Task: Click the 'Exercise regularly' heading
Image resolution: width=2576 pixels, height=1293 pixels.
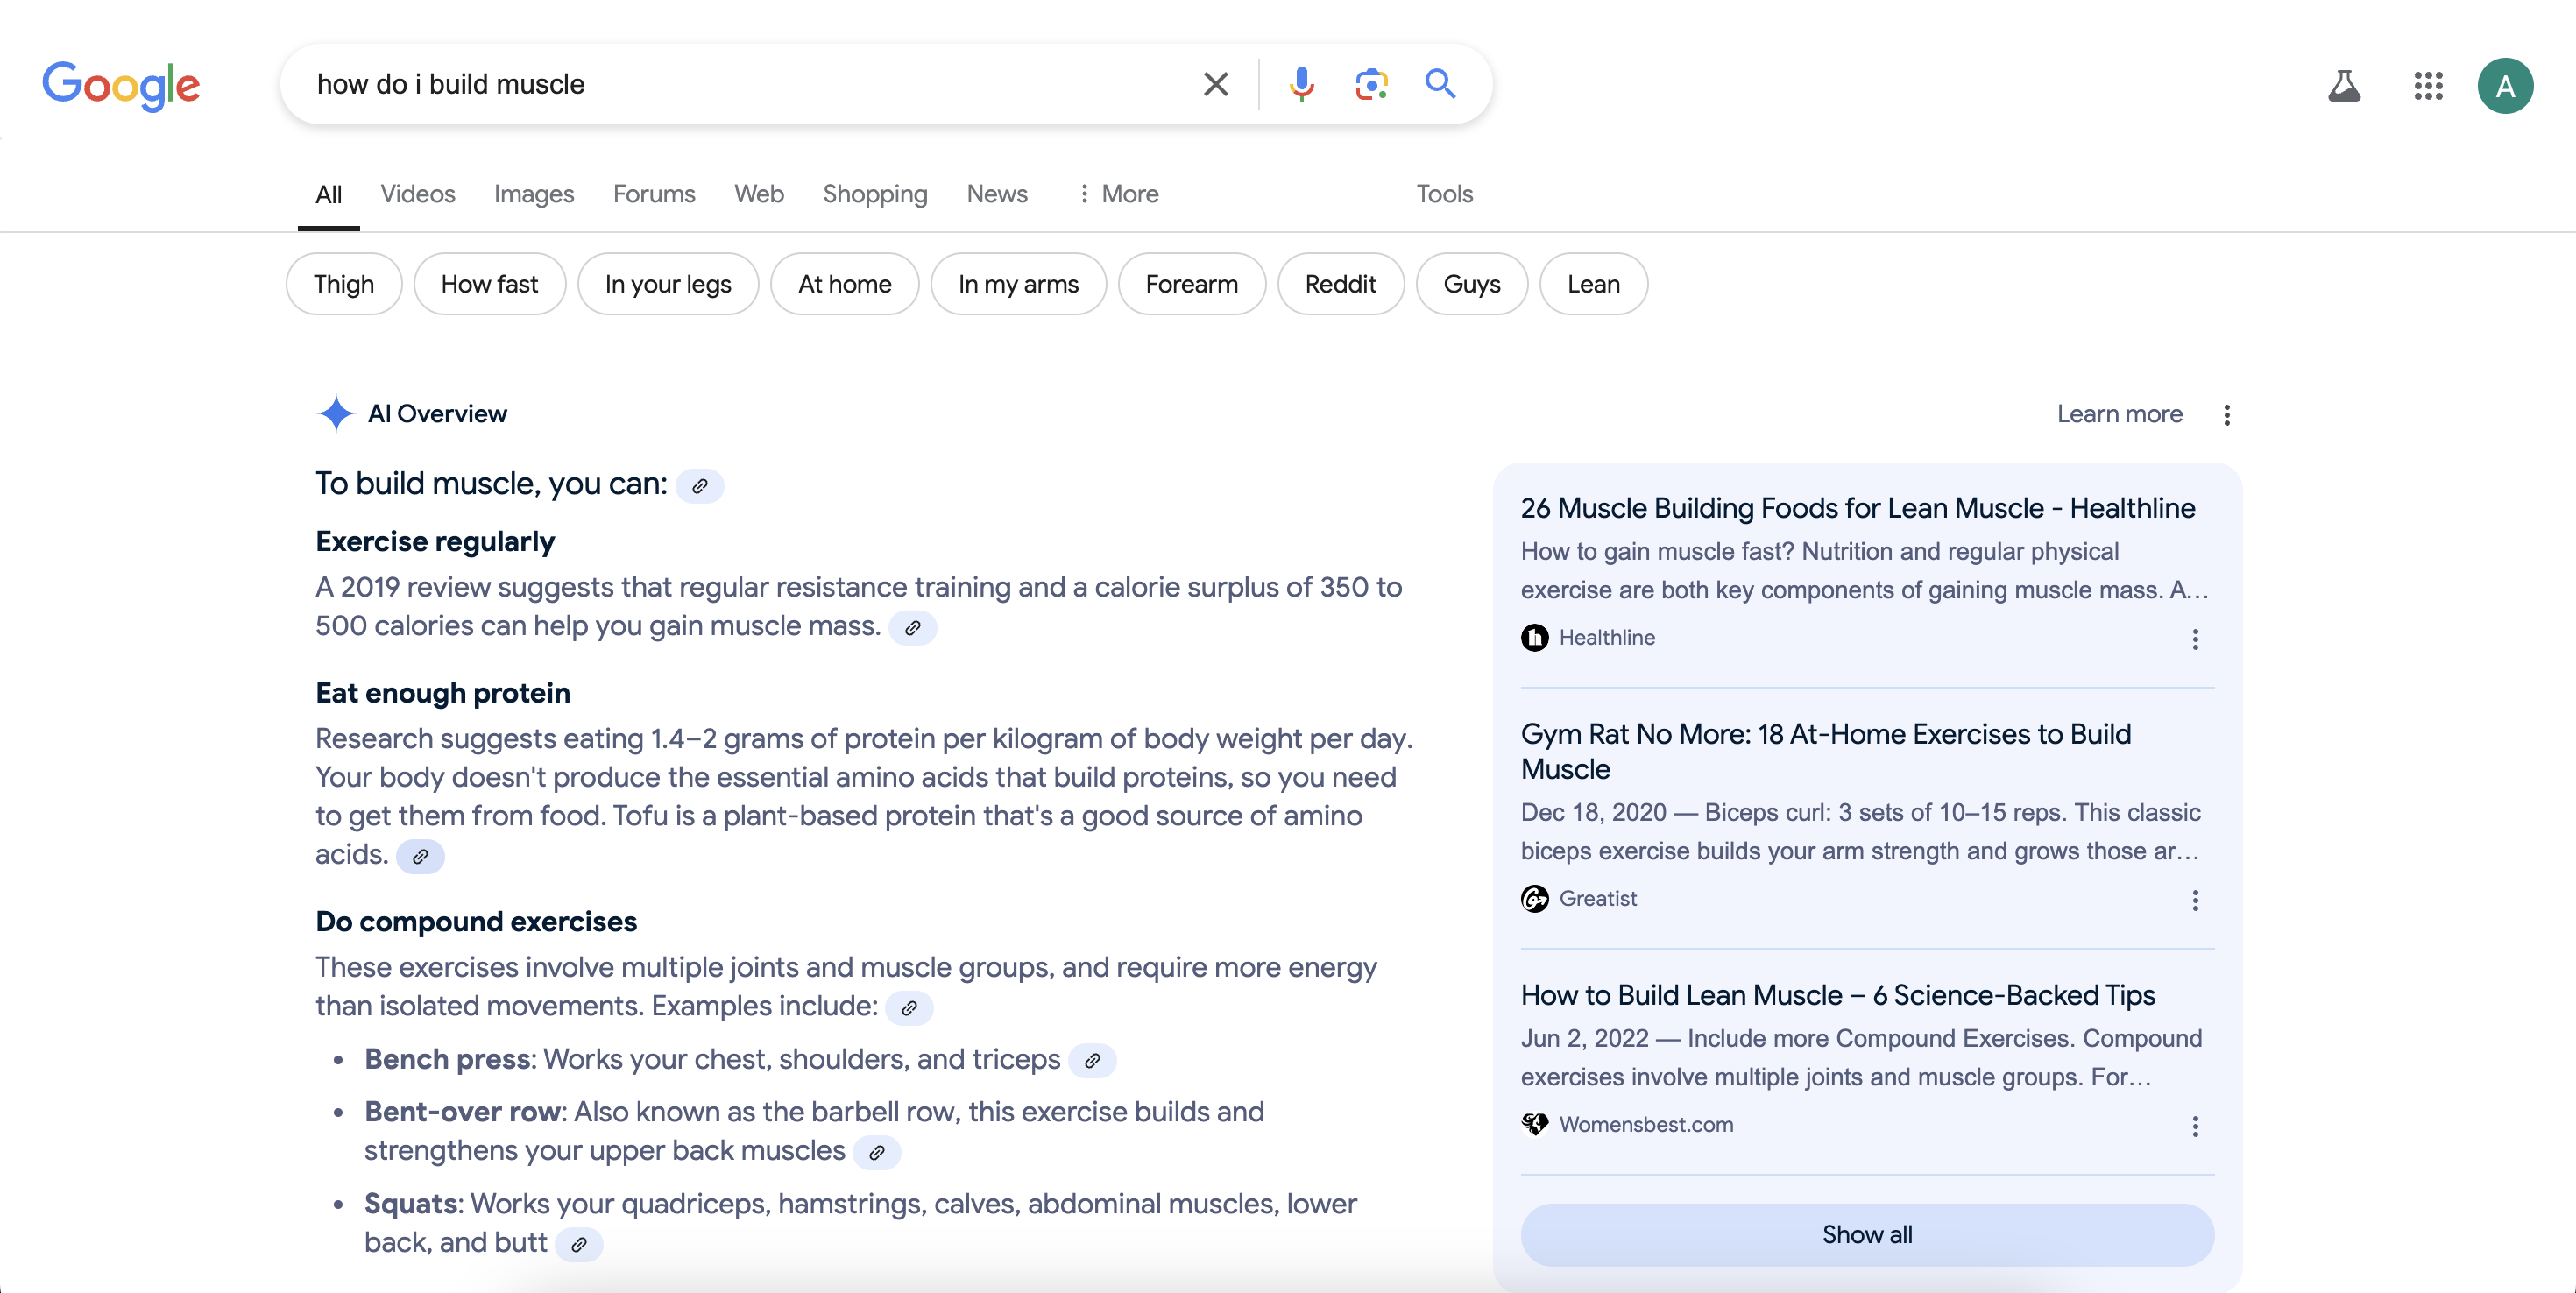Action: pyautogui.click(x=435, y=541)
